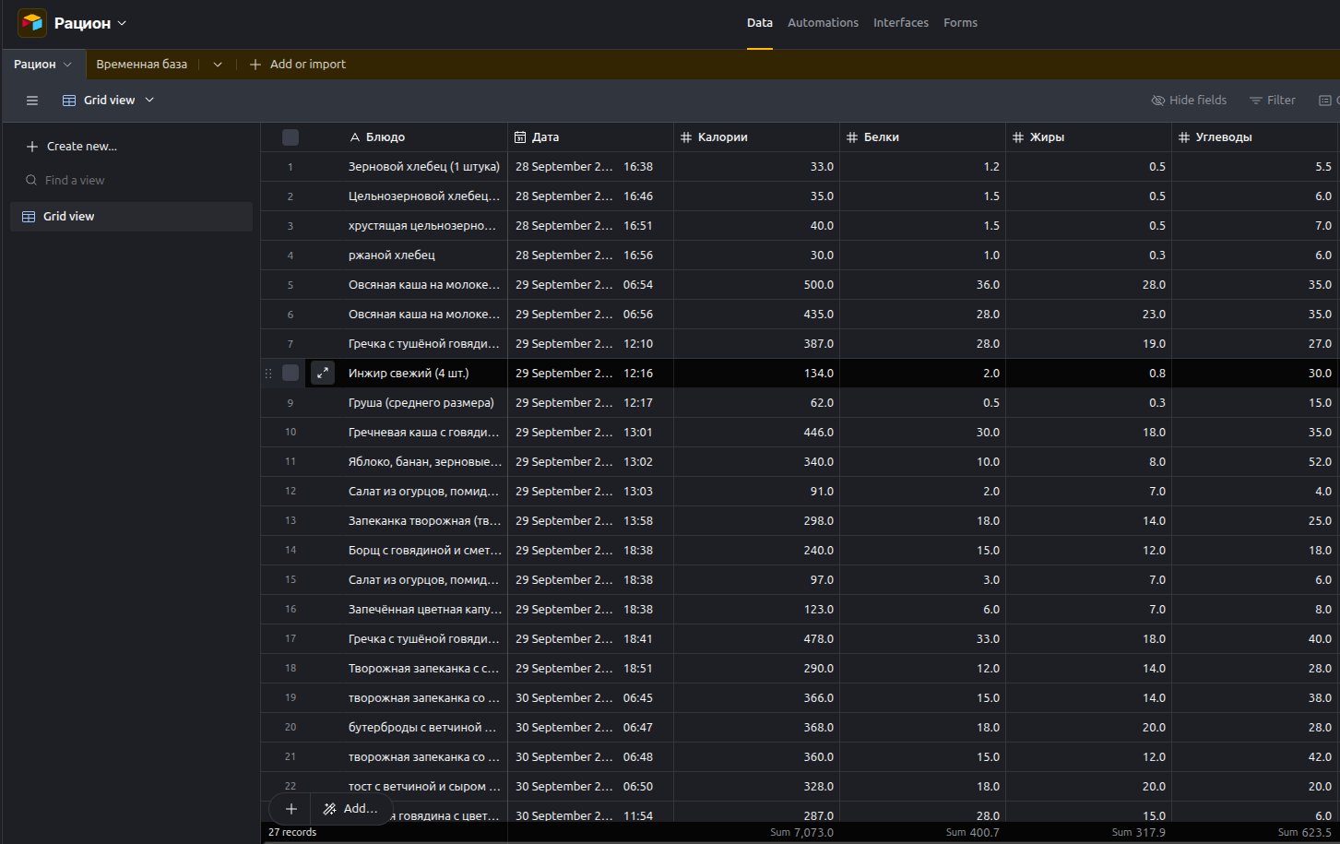Toggle the views sidebar hamburger icon

[32, 101]
